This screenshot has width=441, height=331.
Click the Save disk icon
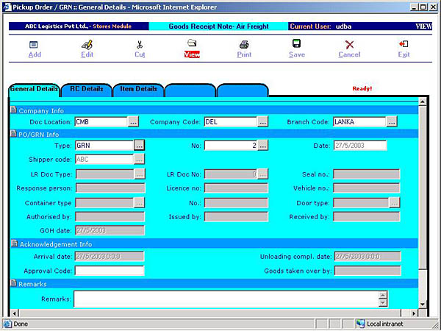click(x=296, y=44)
